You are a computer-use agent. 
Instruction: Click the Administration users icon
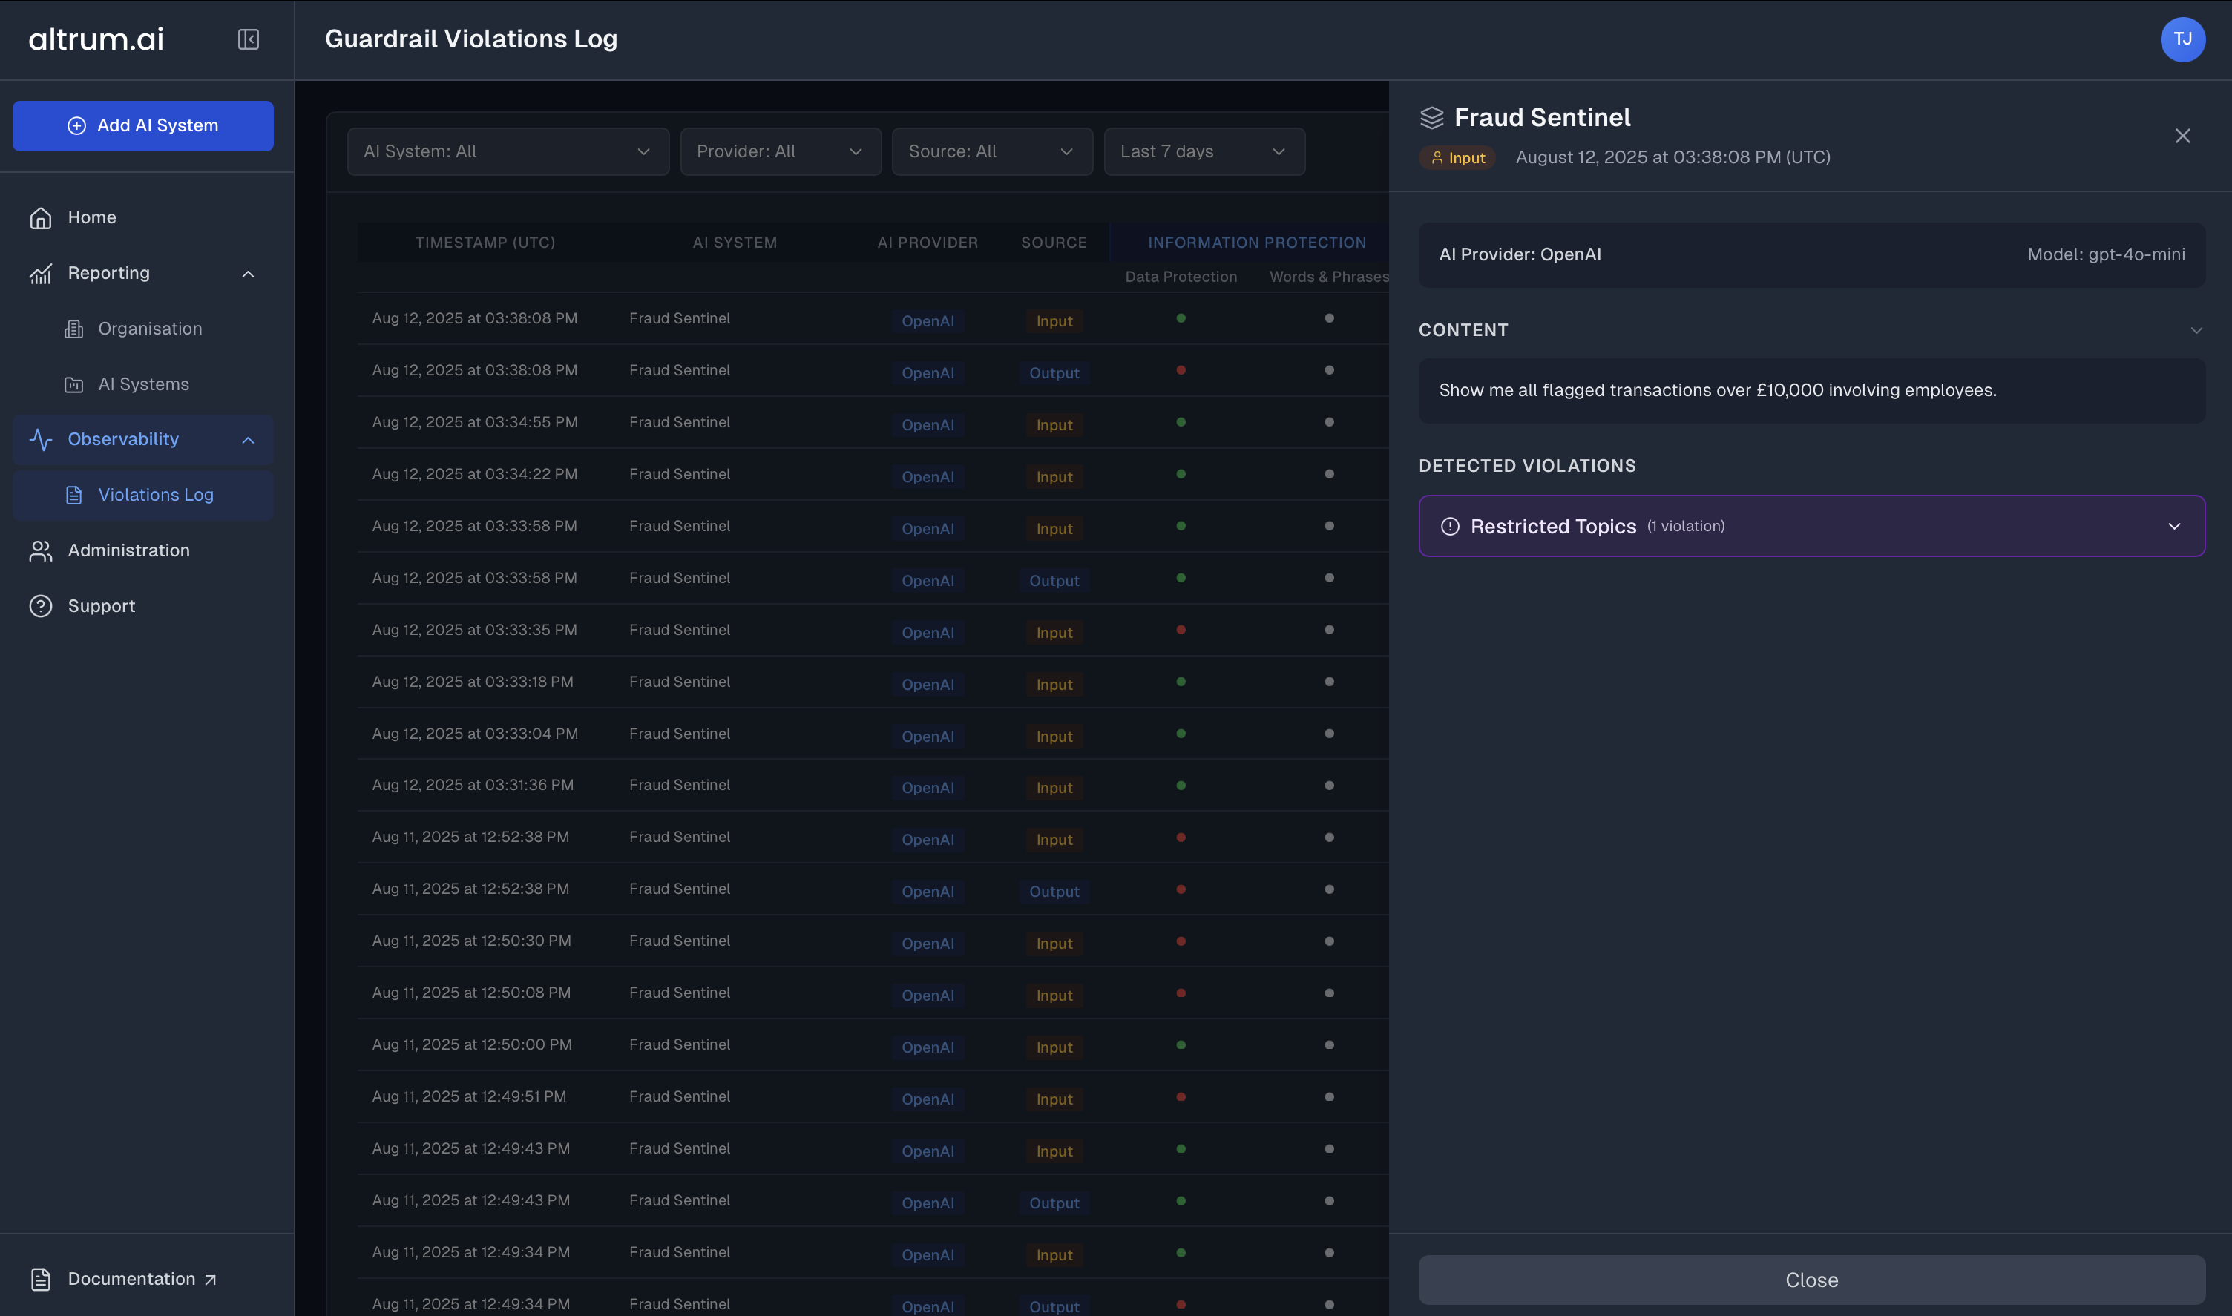point(41,550)
